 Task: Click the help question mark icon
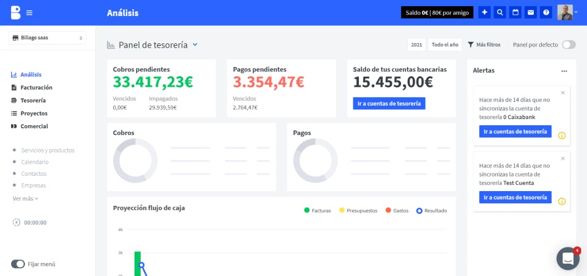click(x=546, y=12)
